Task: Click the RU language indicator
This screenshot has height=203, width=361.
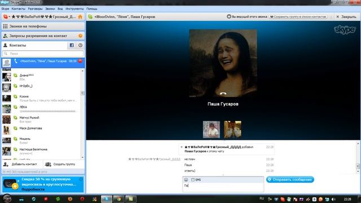Action: click(x=262, y=198)
